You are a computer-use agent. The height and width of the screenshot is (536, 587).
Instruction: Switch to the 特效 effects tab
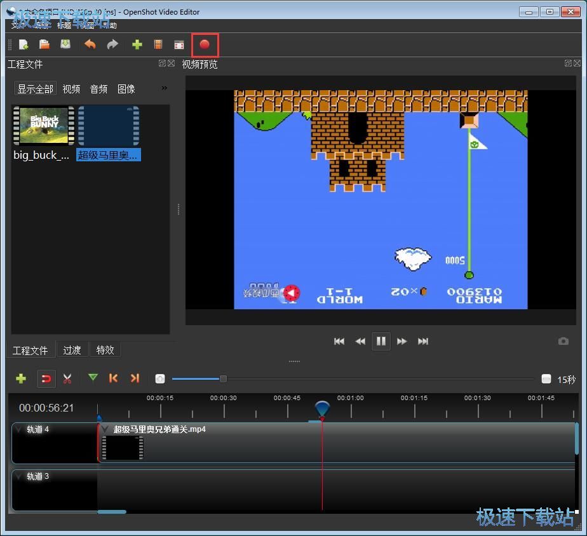click(105, 350)
